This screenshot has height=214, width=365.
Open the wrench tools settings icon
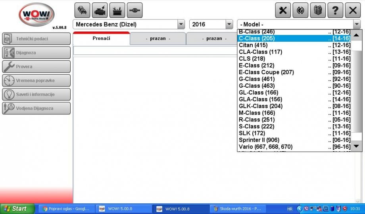[x=283, y=10]
